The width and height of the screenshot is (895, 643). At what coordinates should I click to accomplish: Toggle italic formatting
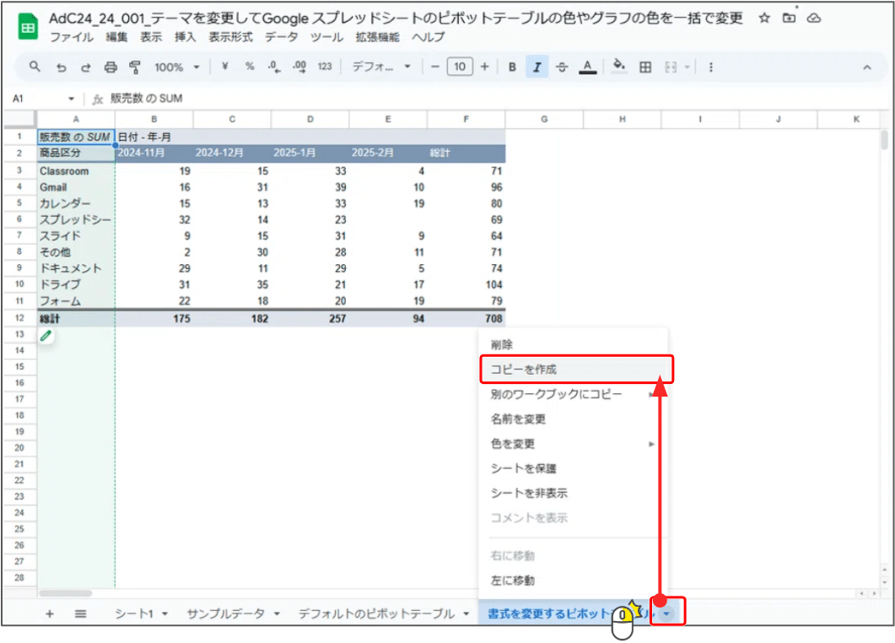click(537, 67)
